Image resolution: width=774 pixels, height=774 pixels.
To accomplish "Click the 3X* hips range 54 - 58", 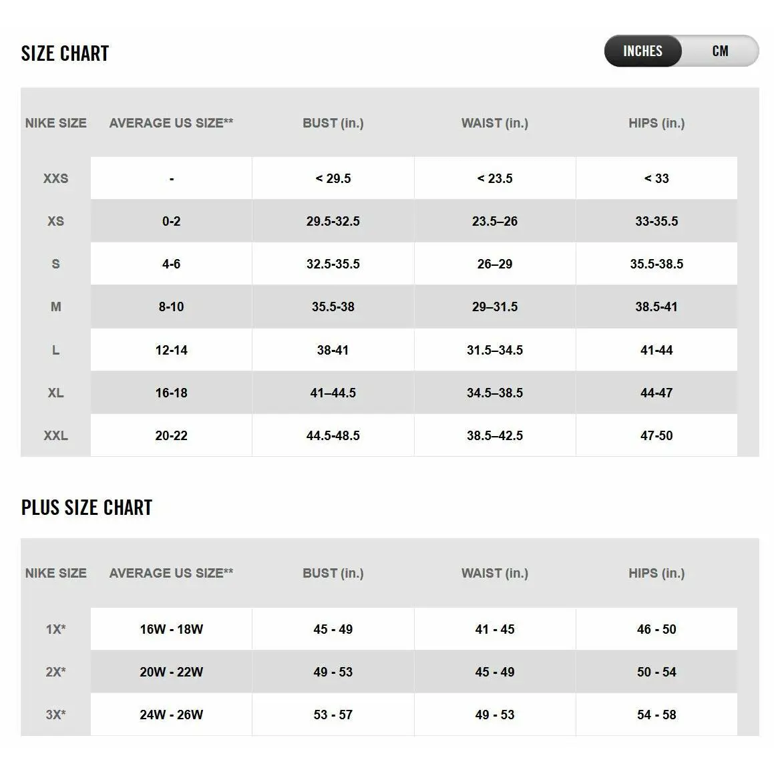I will tap(656, 715).
